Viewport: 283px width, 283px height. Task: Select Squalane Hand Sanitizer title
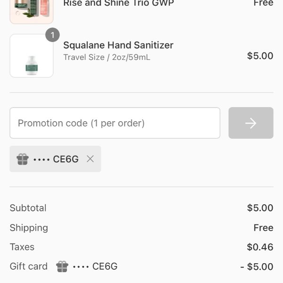point(118,45)
